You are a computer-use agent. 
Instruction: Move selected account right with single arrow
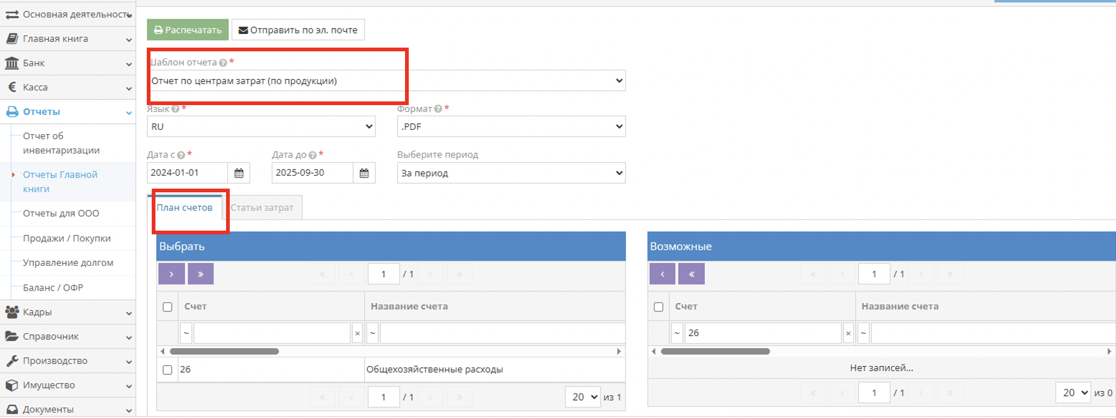(x=172, y=274)
